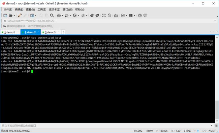The width and height of the screenshot is (219, 133).
Task: Expand the New Tab icon dropdown arrow
Action: [127, 15]
